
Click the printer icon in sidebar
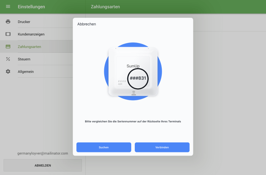(x=8, y=22)
